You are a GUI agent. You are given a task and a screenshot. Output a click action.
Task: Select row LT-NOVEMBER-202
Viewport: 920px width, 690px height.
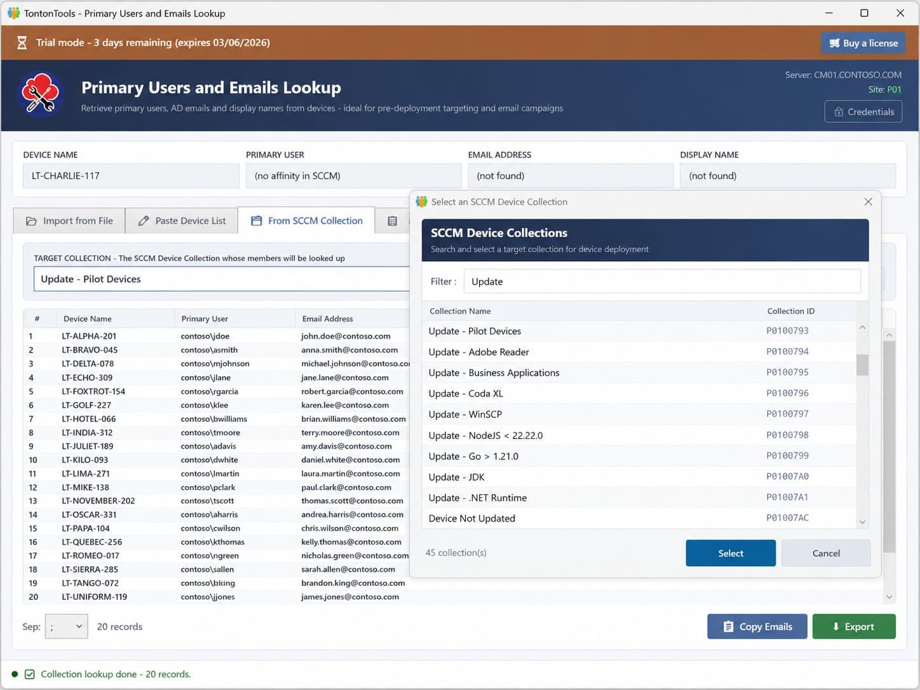tap(217, 501)
